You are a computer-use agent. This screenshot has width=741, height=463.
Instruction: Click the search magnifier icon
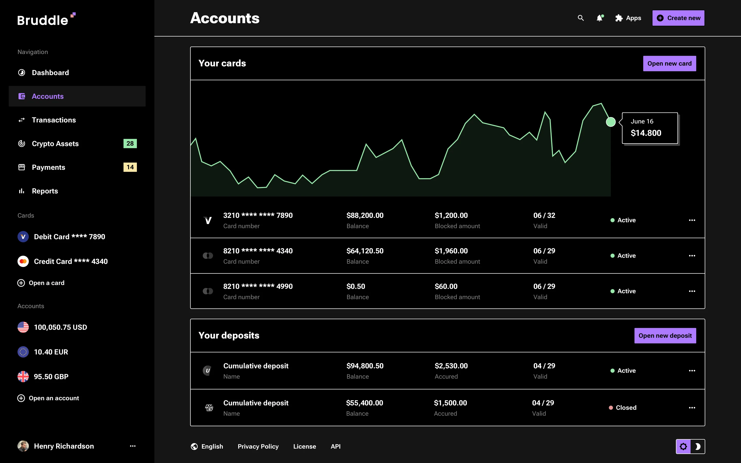coord(580,18)
